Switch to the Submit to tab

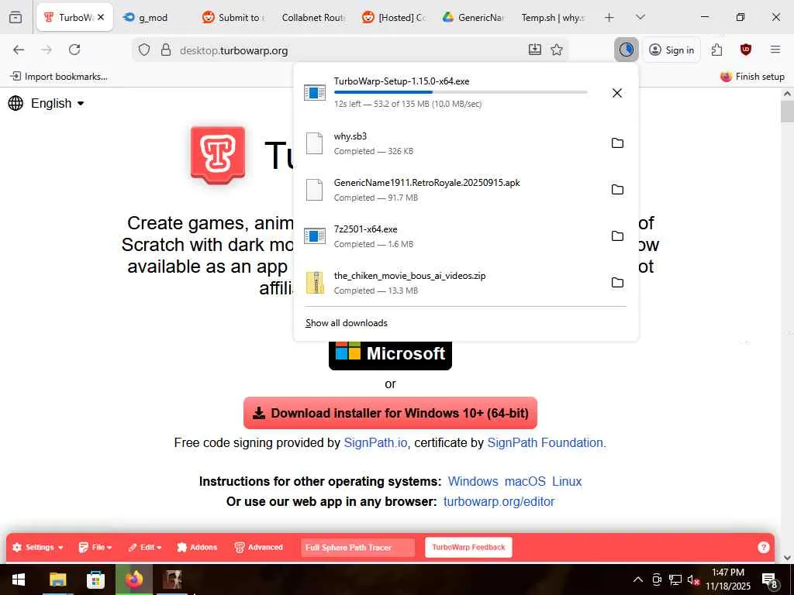point(233,17)
